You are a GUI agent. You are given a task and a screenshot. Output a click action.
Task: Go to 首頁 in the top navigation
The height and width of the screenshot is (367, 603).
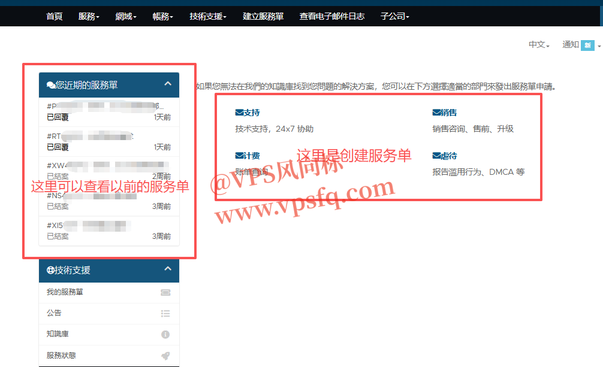55,16
